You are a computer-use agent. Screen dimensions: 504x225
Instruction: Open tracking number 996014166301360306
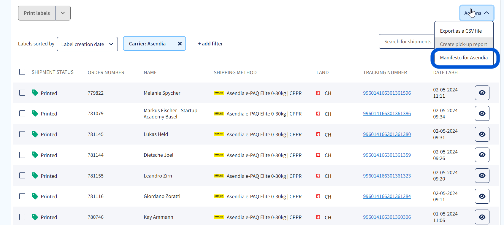pyautogui.click(x=387, y=217)
